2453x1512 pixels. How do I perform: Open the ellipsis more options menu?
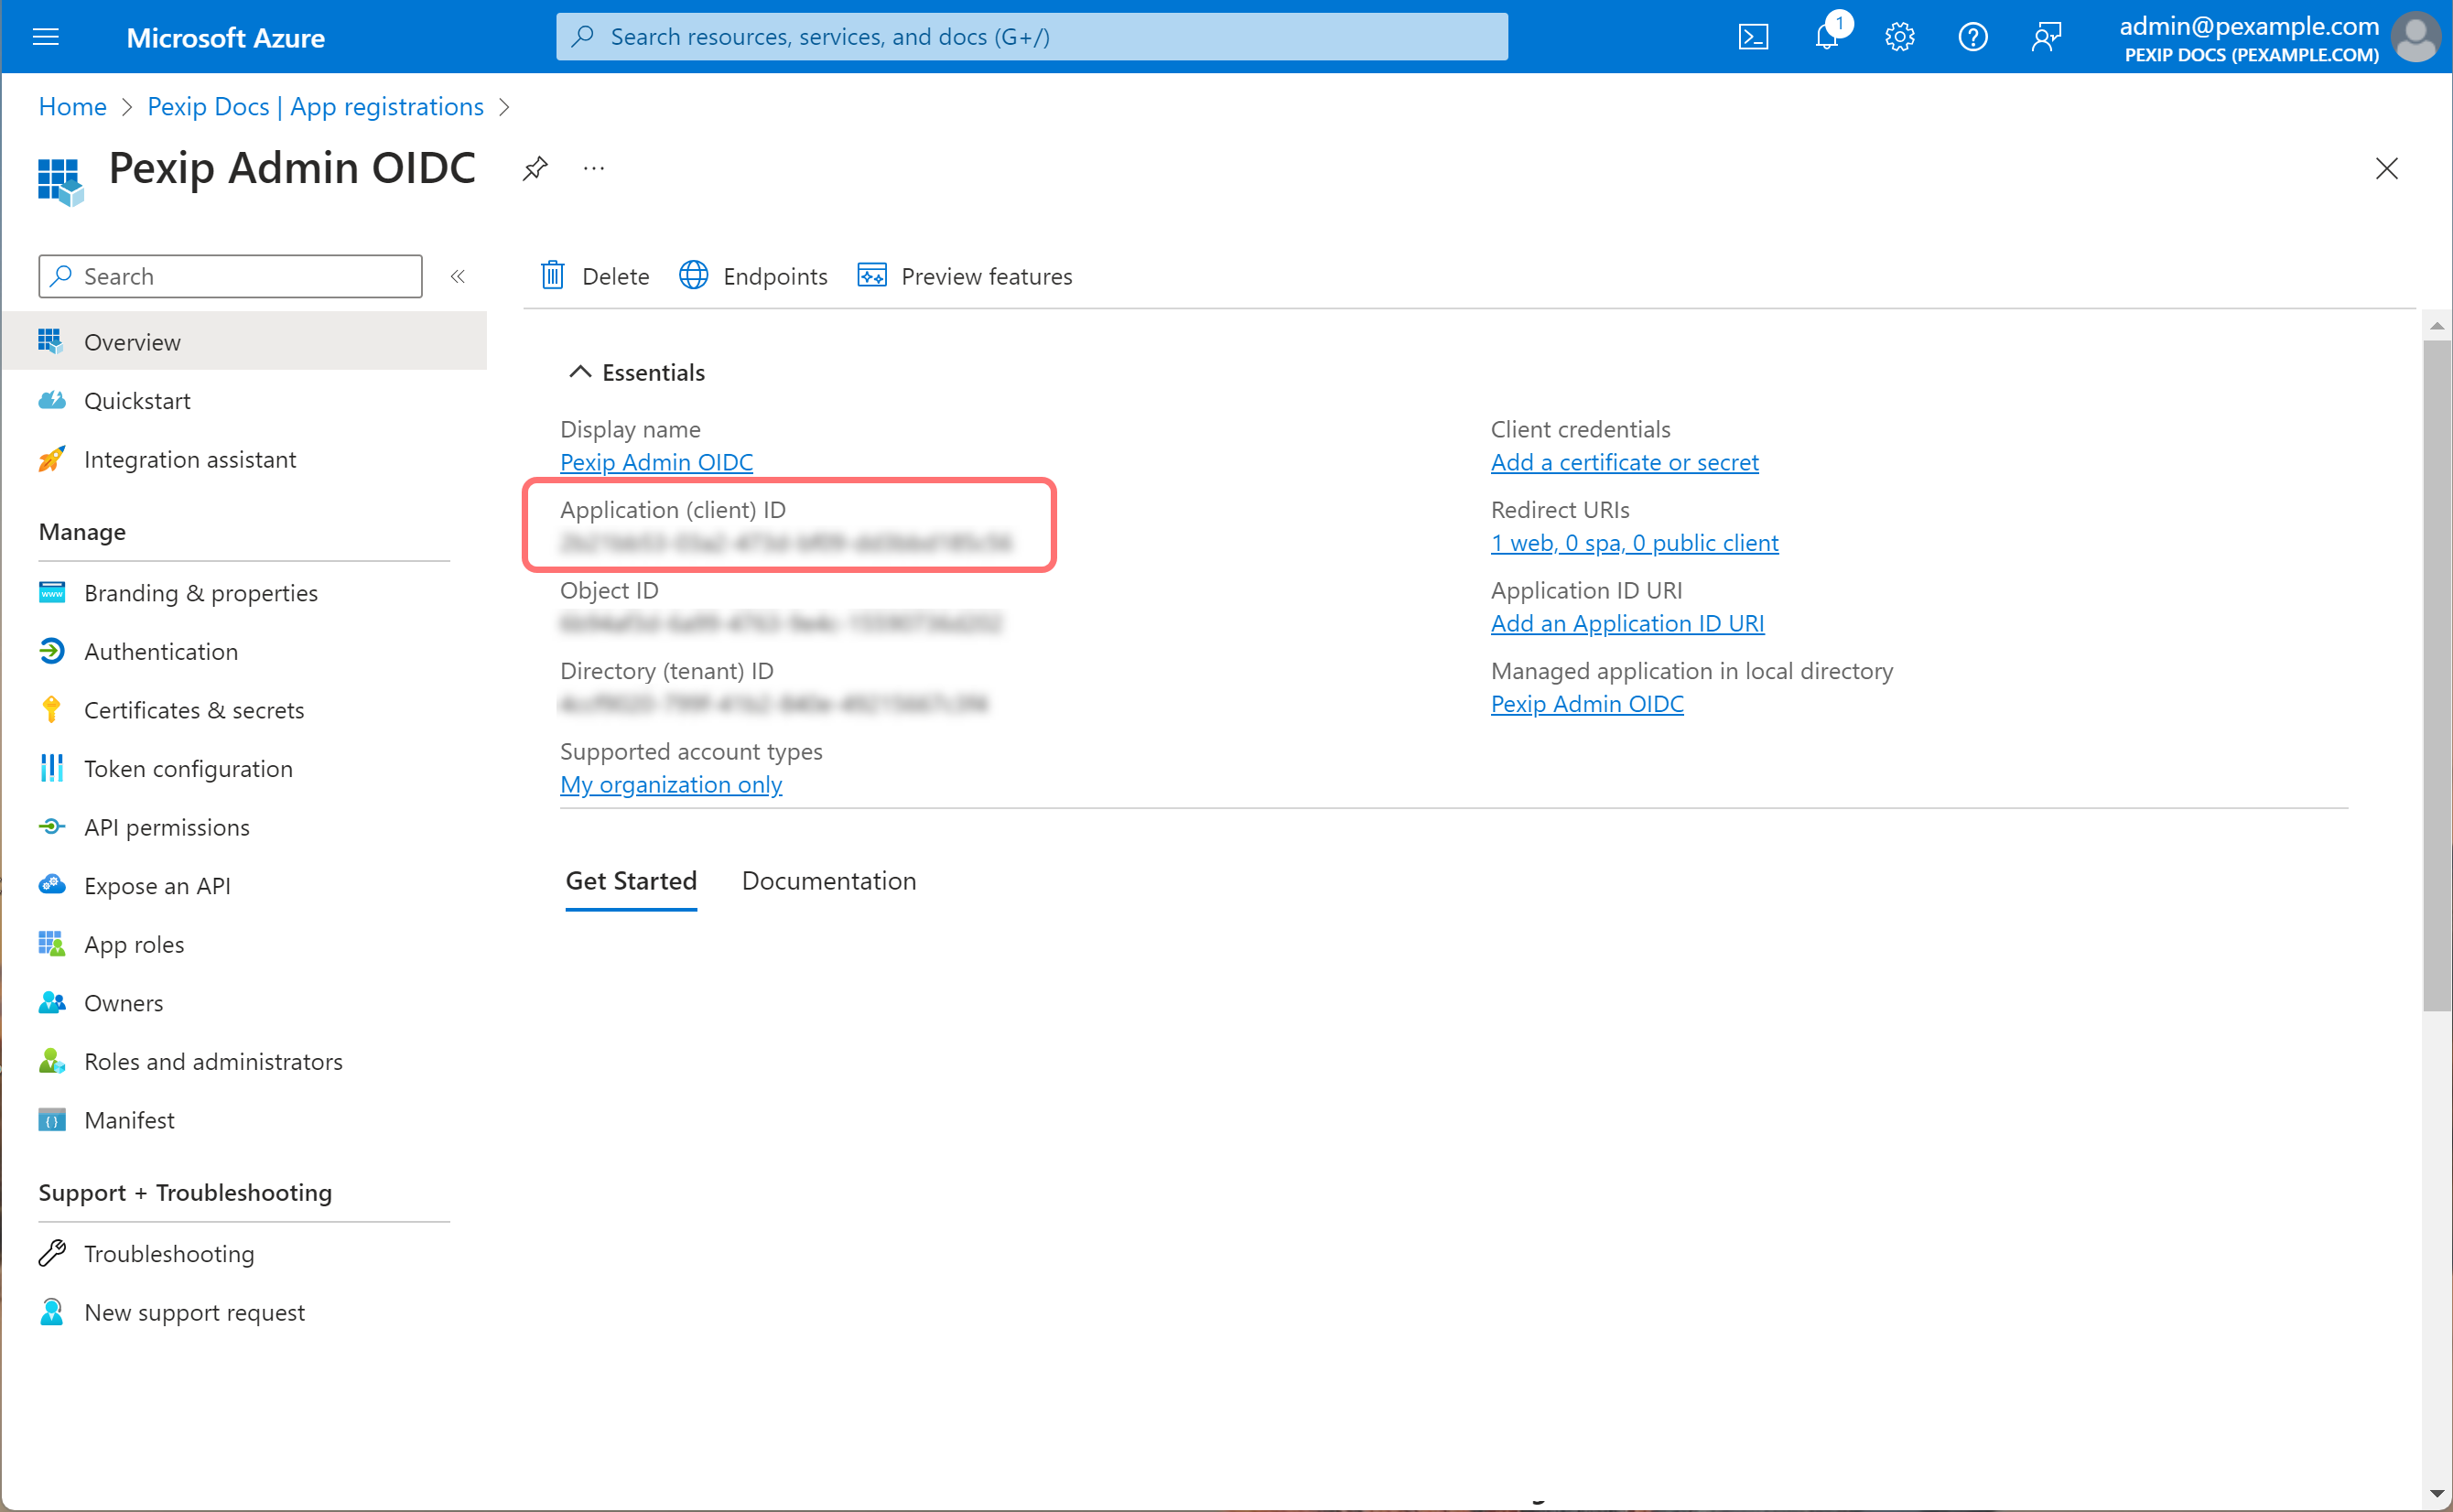[594, 168]
